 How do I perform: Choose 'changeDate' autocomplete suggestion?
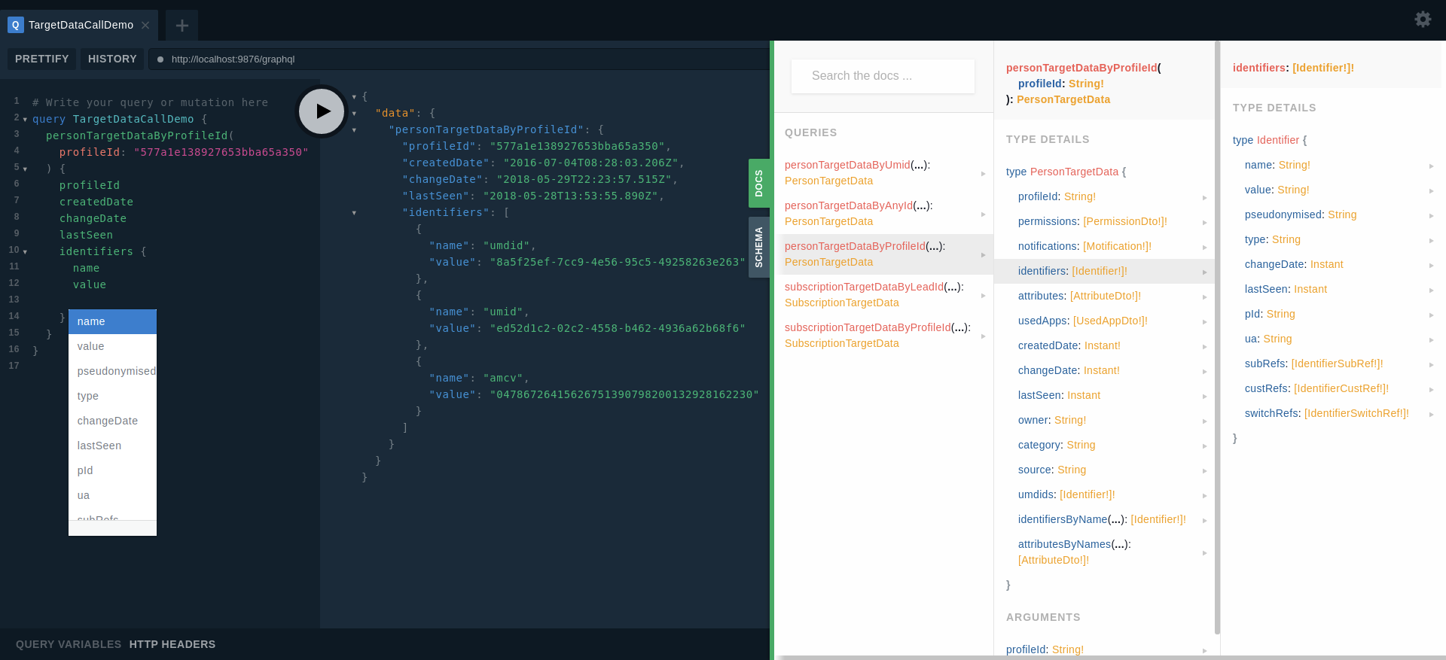coord(108,421)
